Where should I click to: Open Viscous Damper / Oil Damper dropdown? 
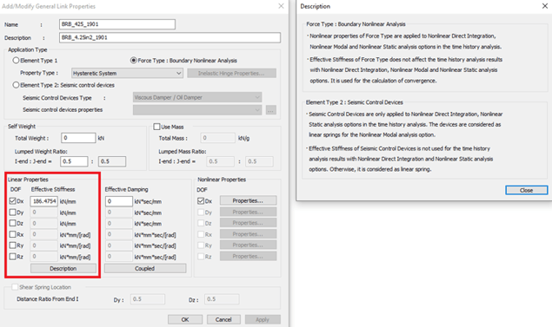click(197, 97)
